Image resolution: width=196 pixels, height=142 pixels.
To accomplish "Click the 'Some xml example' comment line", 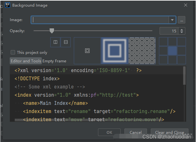I will point(50,87).
